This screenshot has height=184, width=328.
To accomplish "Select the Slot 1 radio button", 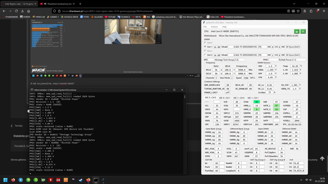I will 205,47.
